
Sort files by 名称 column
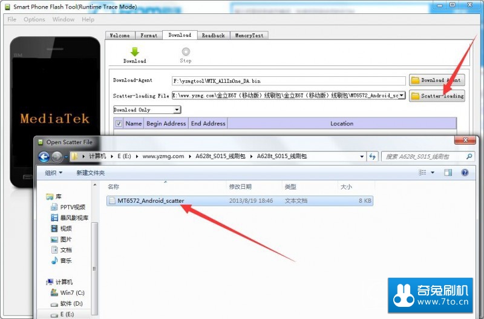(x=114, y=186)
